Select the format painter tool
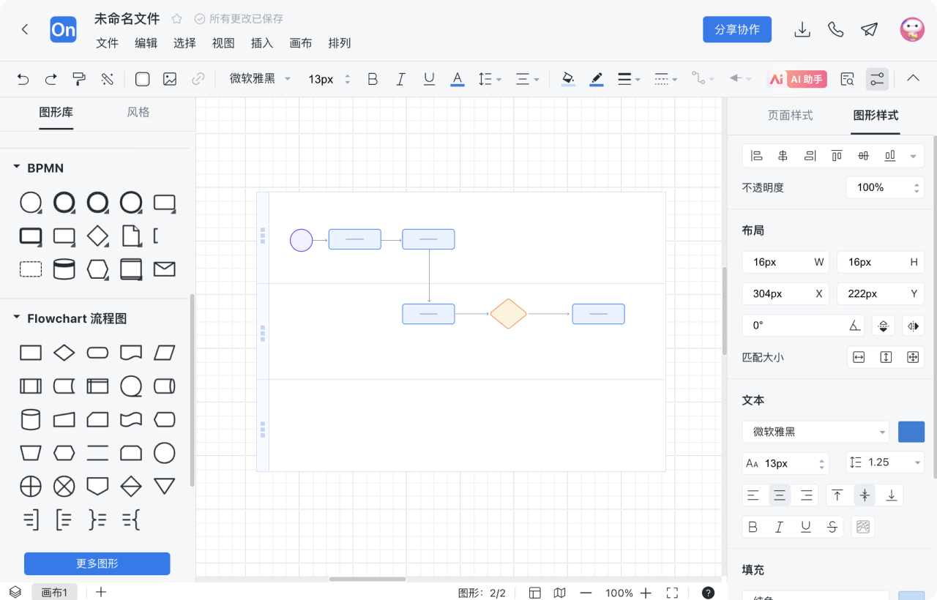This screenshot has height=600, width=937. click(79, 79)
